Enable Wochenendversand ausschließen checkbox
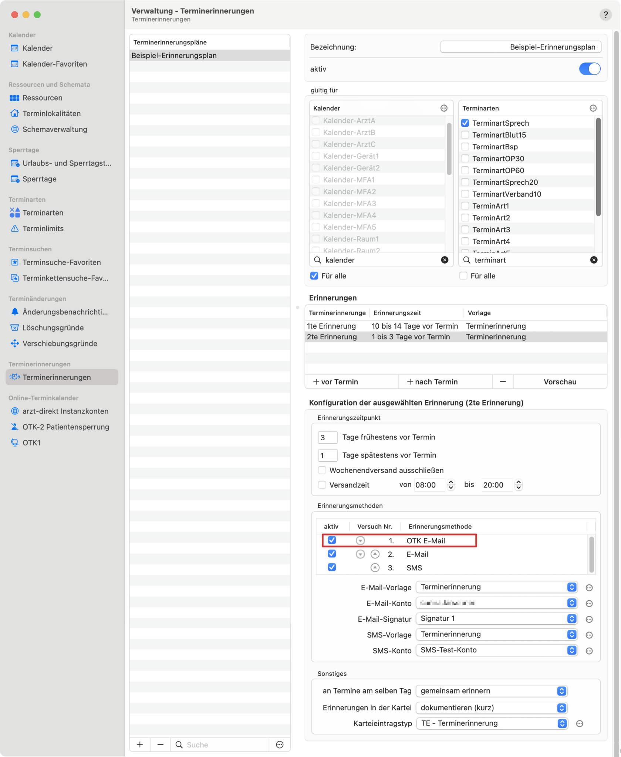 pos(322,470)
